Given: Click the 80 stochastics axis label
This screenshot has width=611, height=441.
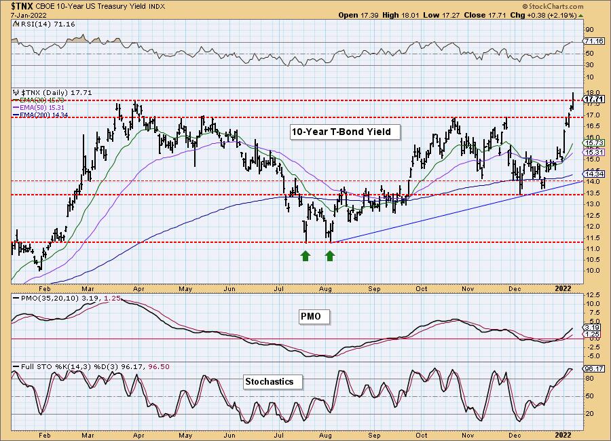Looking at the screenshot, I should [x=589, y=379].
